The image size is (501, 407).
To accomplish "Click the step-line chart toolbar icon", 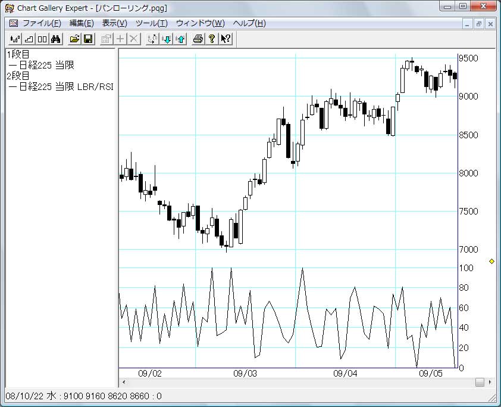I will coord(28,39).
